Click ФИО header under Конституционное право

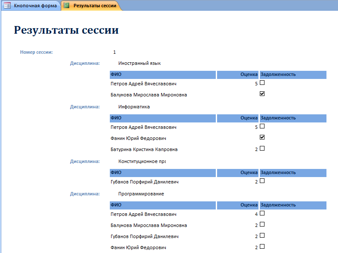point(163,173)
